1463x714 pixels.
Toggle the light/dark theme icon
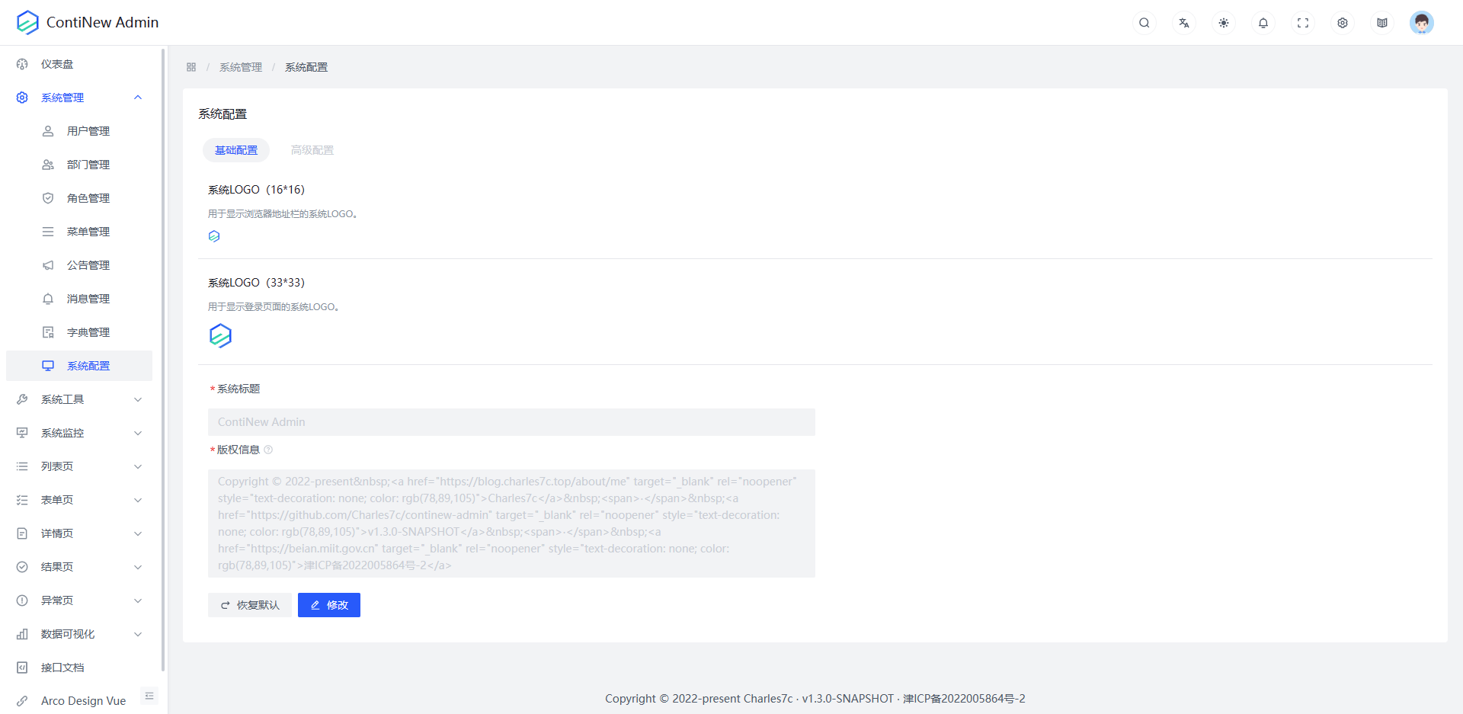coord(1223,23)
